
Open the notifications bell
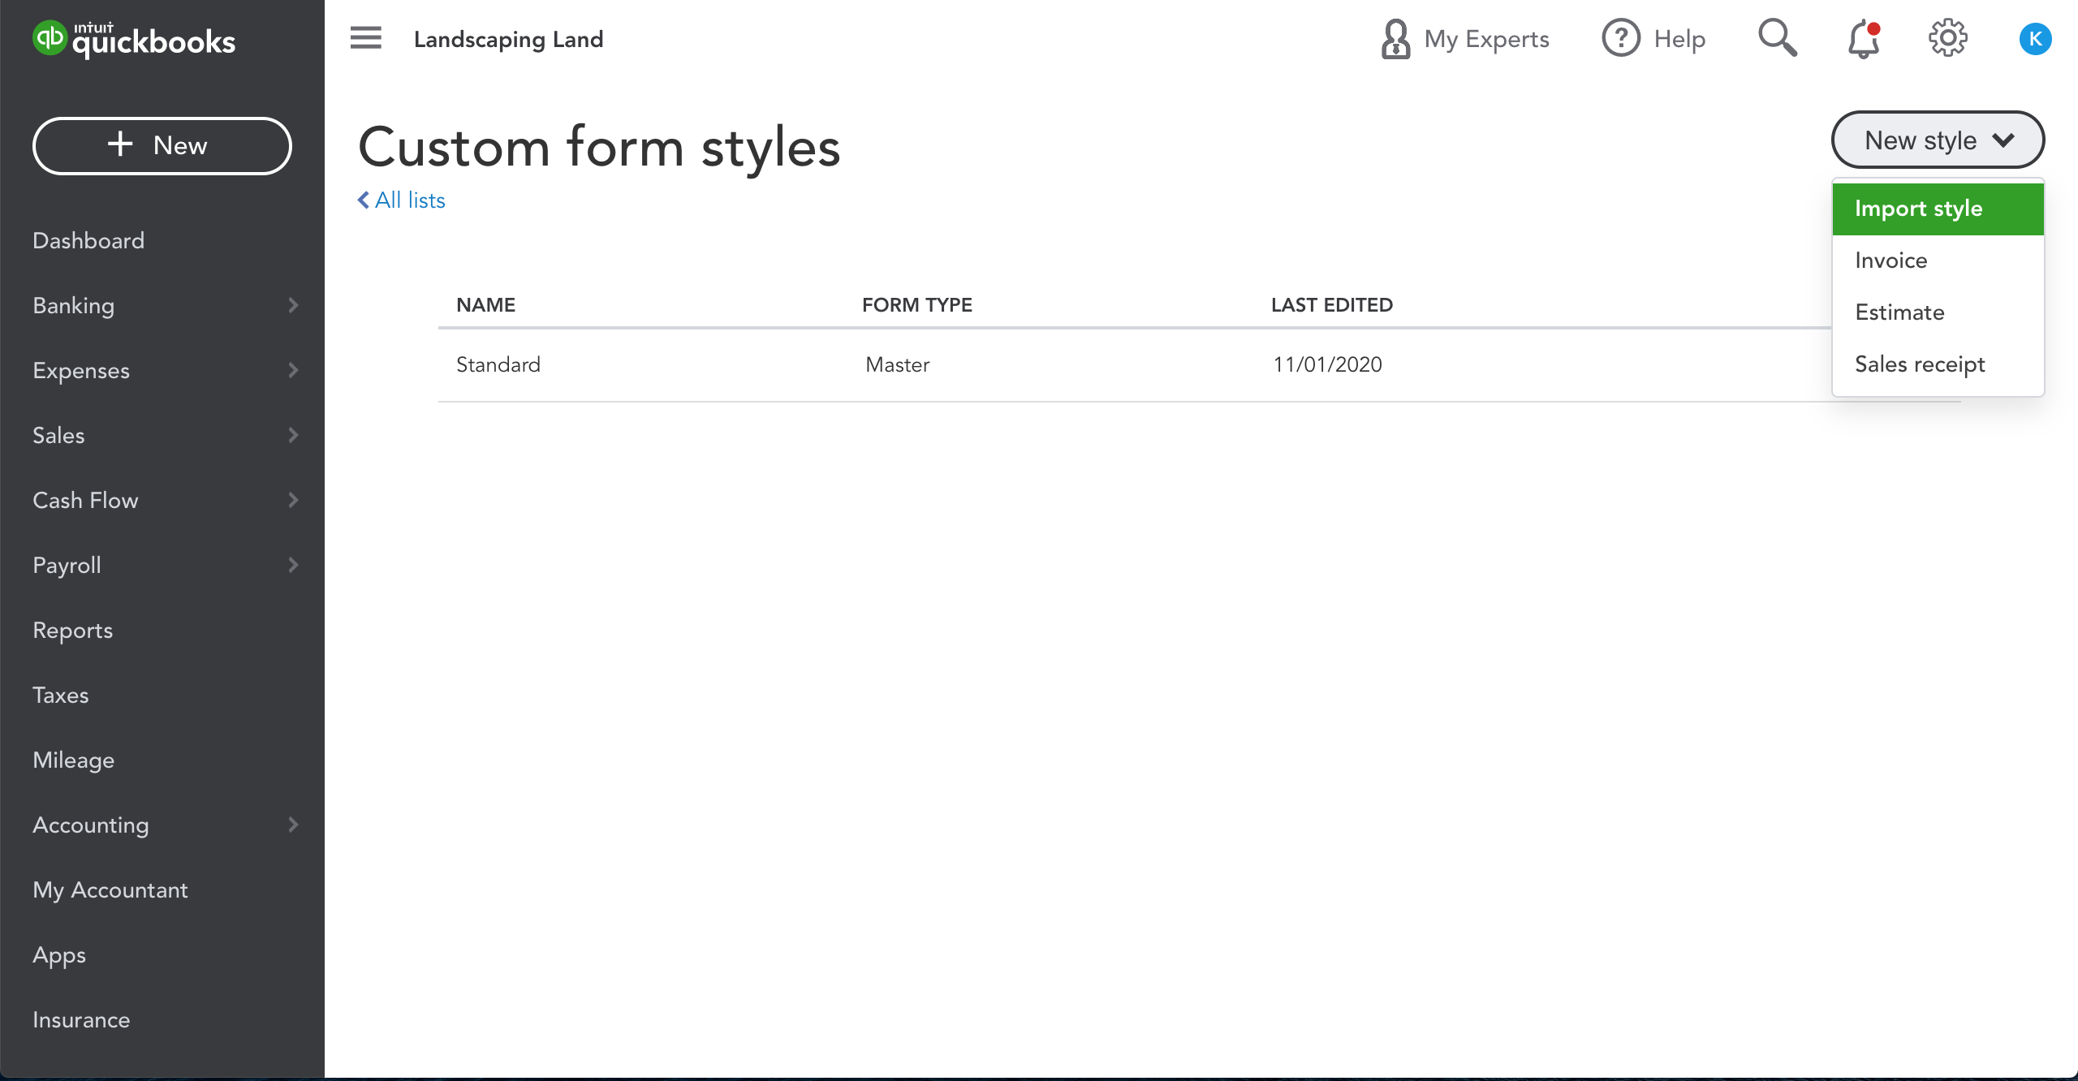pyautogui.click(x=1864, y=39)
